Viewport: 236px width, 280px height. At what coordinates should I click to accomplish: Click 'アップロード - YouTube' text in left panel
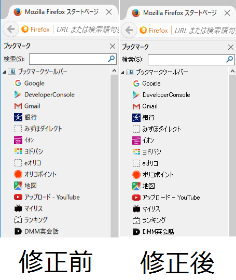coord(52,197)
